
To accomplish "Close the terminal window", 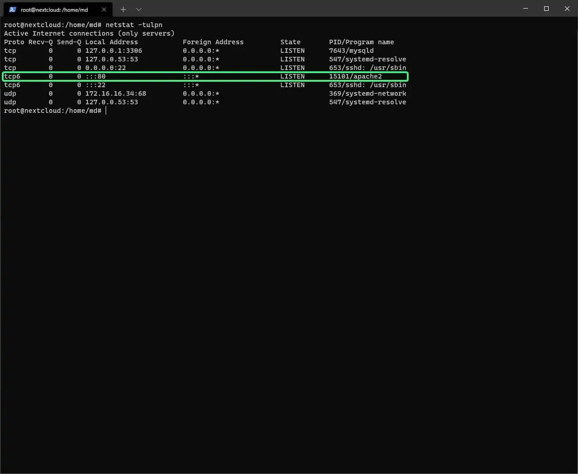I will [567, 9].
